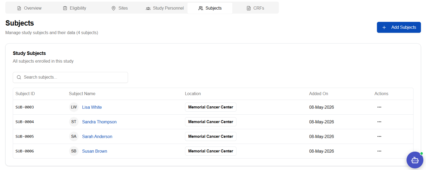Open Susan Brown's subject profile
This screenshot has width=426, height=170.
95,151
